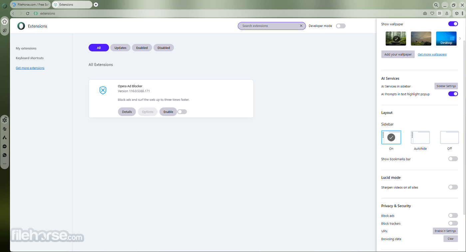
Task: Click the Opera logo beside Extensions heading
Action: [21, 26]
